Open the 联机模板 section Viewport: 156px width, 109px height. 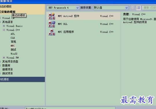[x=22, y=79]
